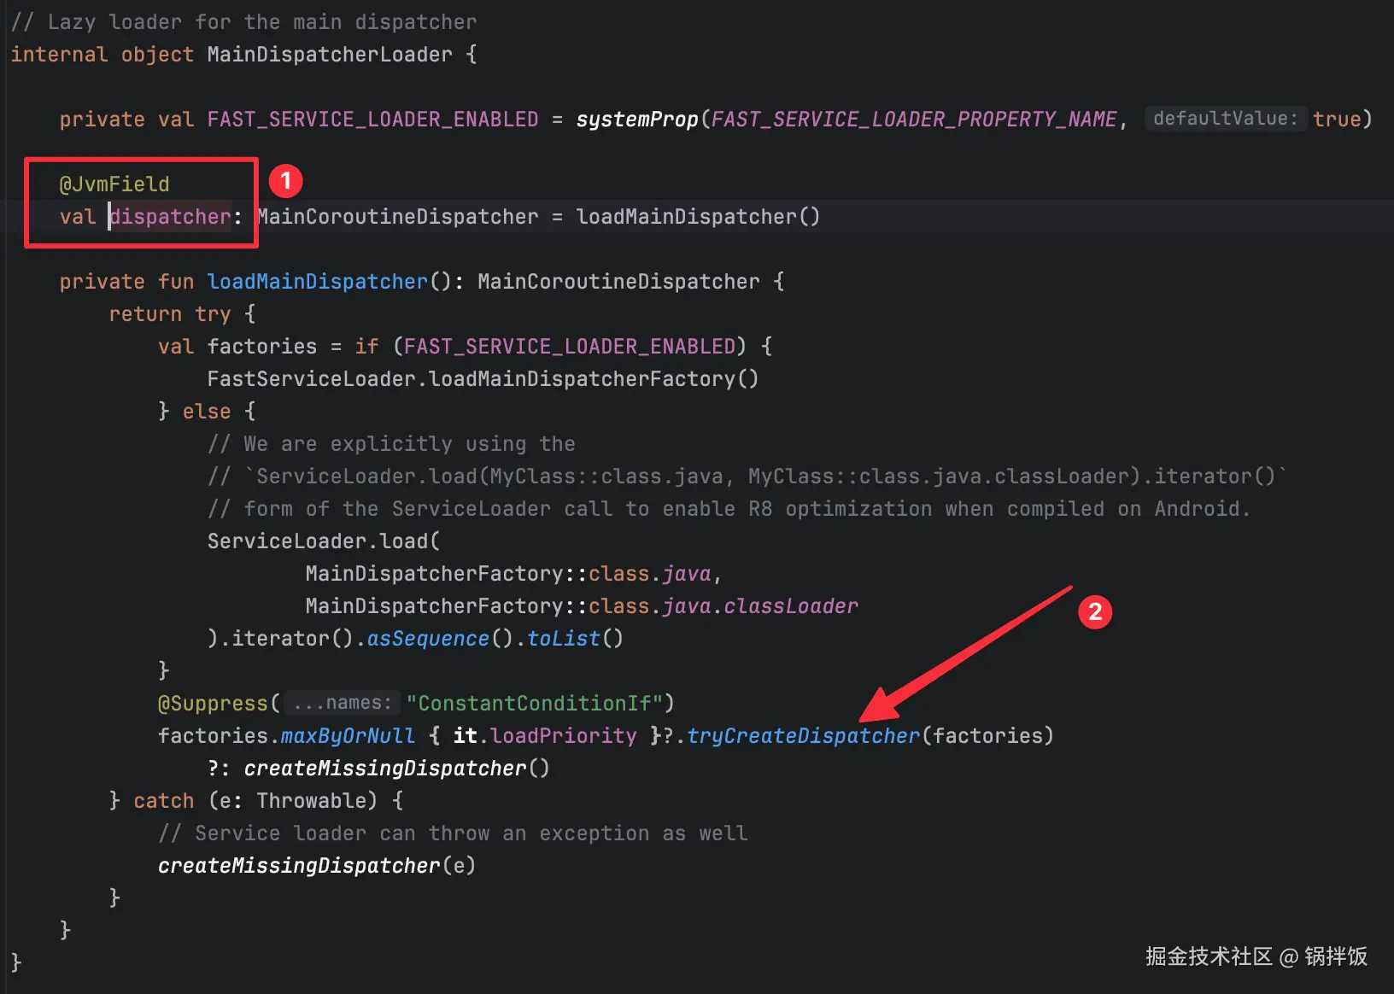Click FAST_SERVICE_LOADER_PROPERTY_NAME constant
This screenshot has width=1394, height=994.
pyautogui.click(x=913, y=120)
